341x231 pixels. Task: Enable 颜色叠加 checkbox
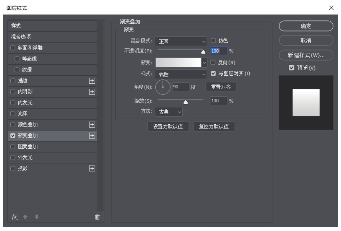tap(13, 125)
